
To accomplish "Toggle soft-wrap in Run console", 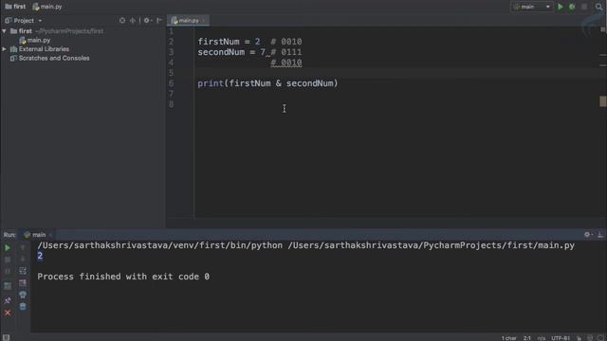I will (23, 271).
